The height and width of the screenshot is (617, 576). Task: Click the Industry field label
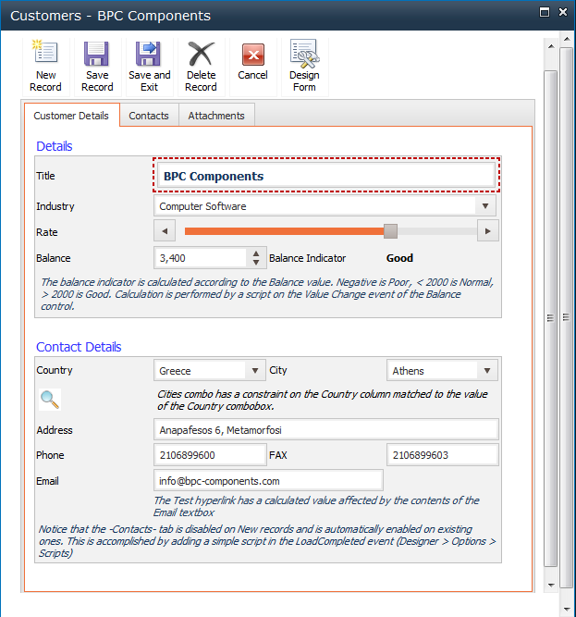[x=55, y=206]
